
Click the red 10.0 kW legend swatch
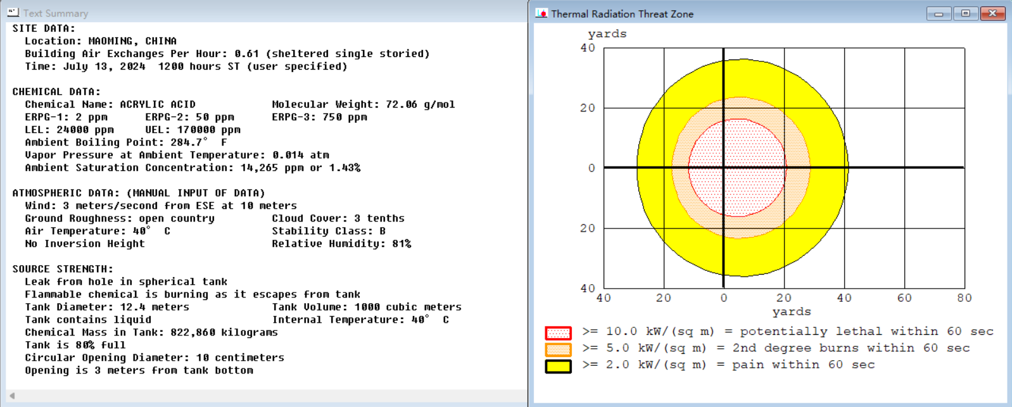[558, 332]
